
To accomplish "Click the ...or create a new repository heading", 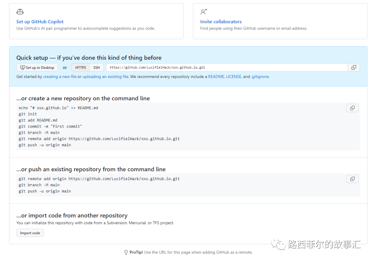I will click(83, 98).
